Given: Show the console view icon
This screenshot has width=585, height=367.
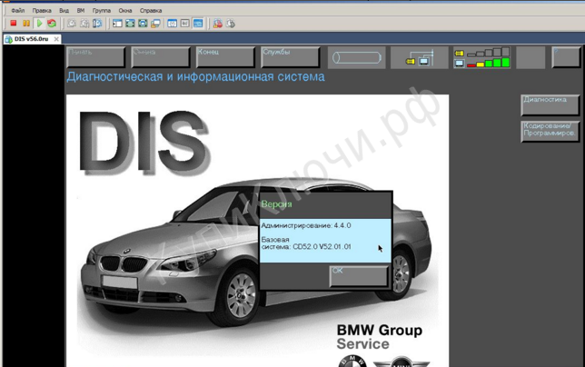Looking at the screenshot, I should click(x=198, y=24).
